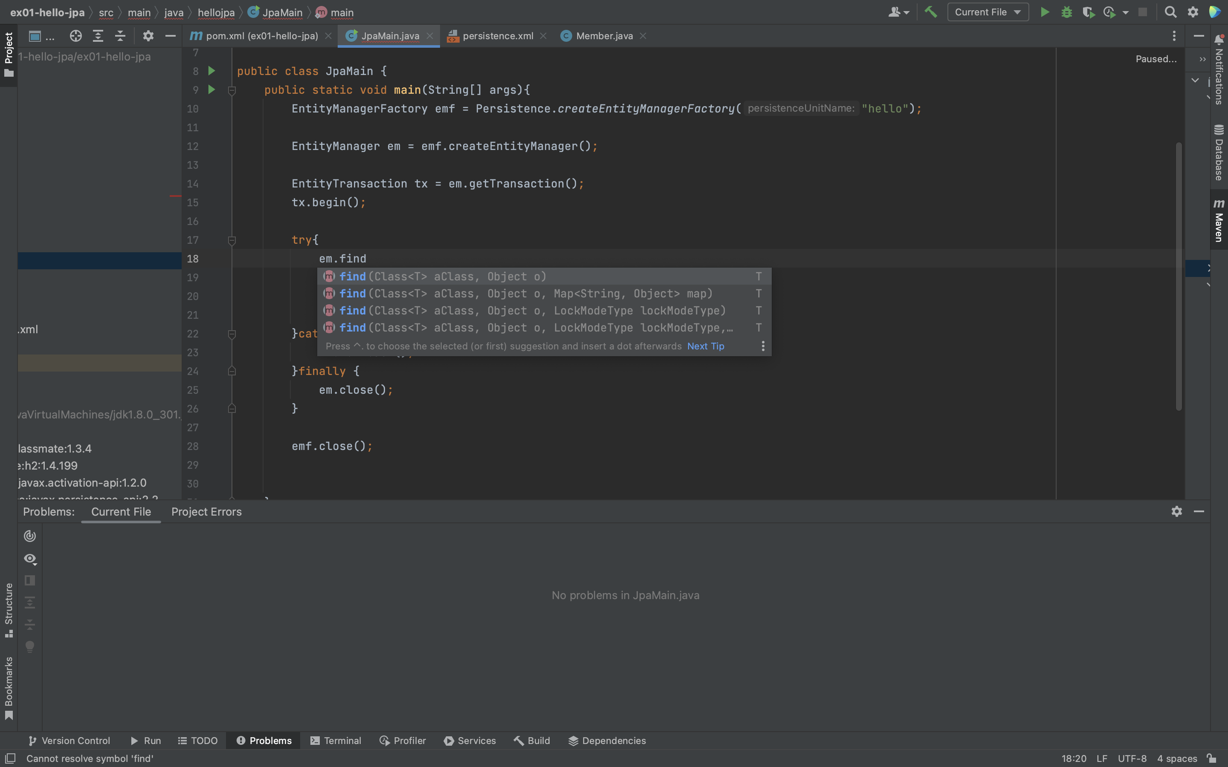This screenshot has height=767, width=1228.
Task: Expand all in Project panel
Action: 98,36
